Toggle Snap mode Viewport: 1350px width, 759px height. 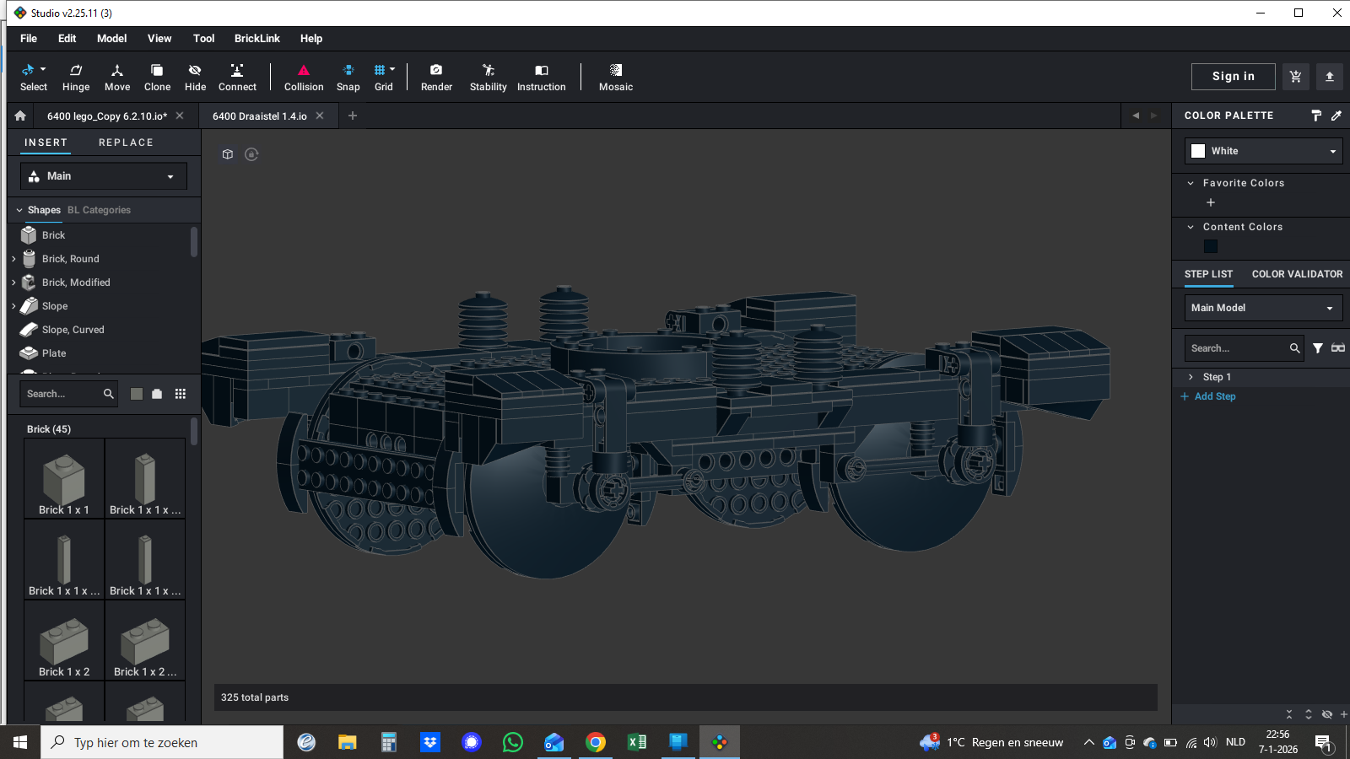pyautogui.click(x=348, y=77)
